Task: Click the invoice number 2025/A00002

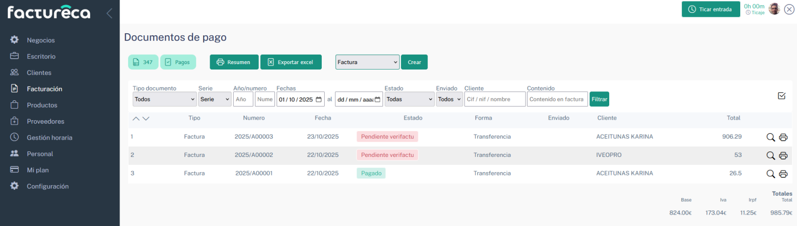Action: 254,155
